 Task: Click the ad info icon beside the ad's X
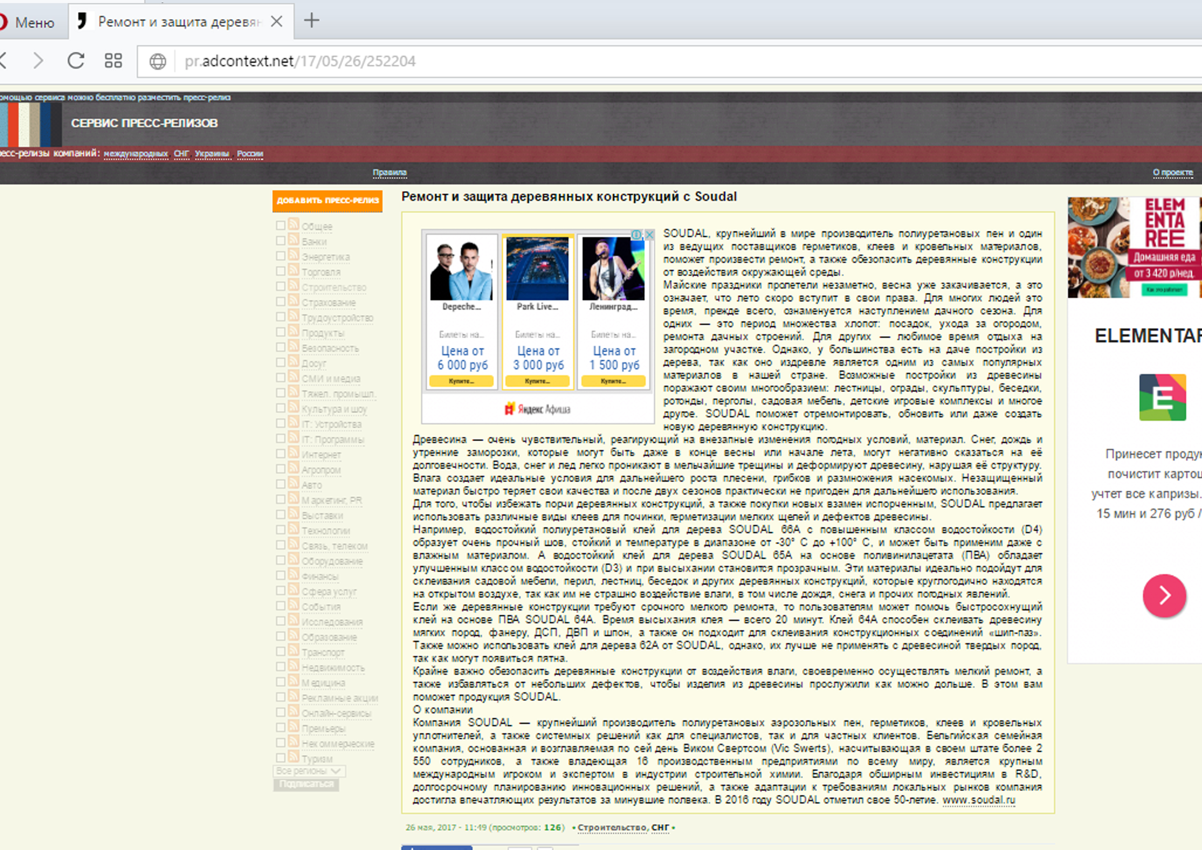(x=637, y=235)
